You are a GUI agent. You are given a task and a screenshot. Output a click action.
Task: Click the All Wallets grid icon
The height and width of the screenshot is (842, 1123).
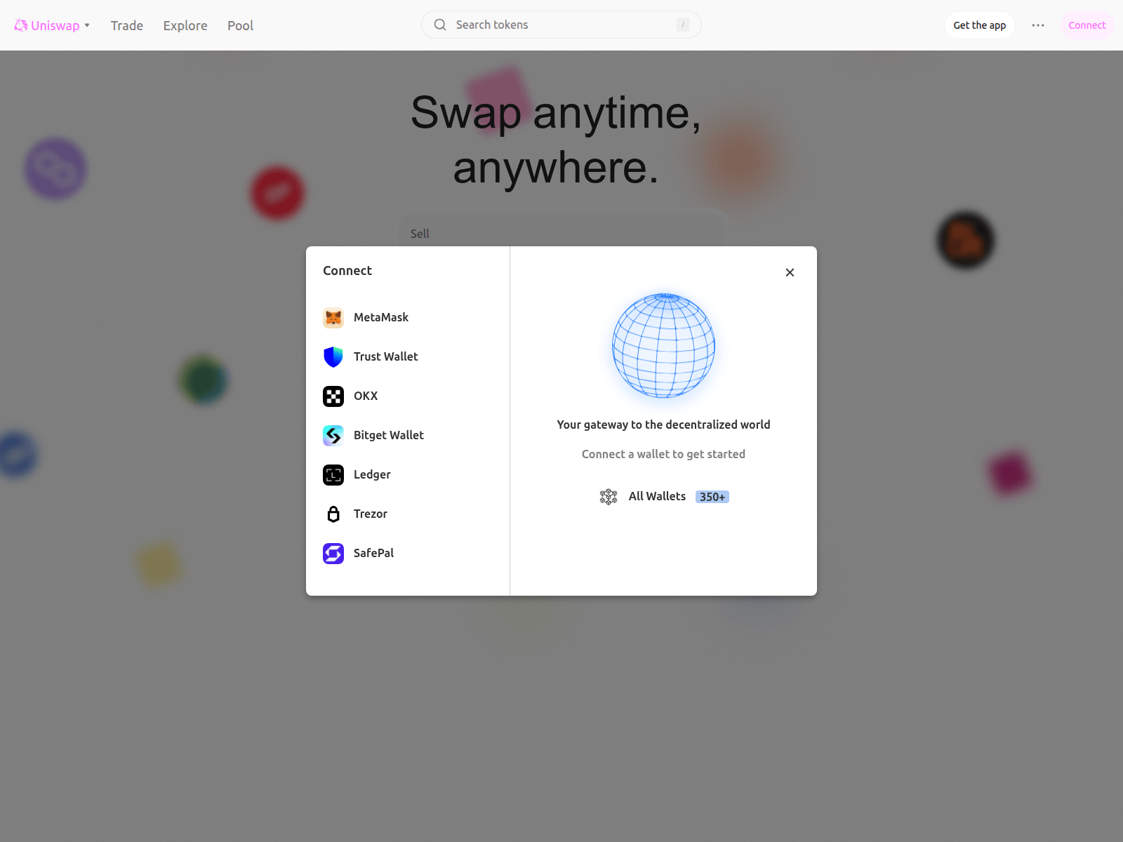[x=609, y=497]
